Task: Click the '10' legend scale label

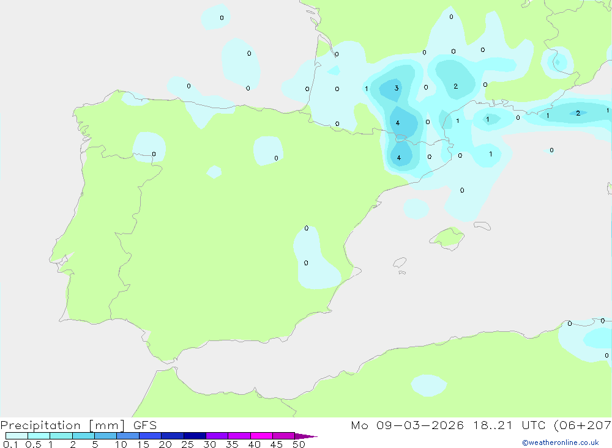Action: tap(121, 444)
